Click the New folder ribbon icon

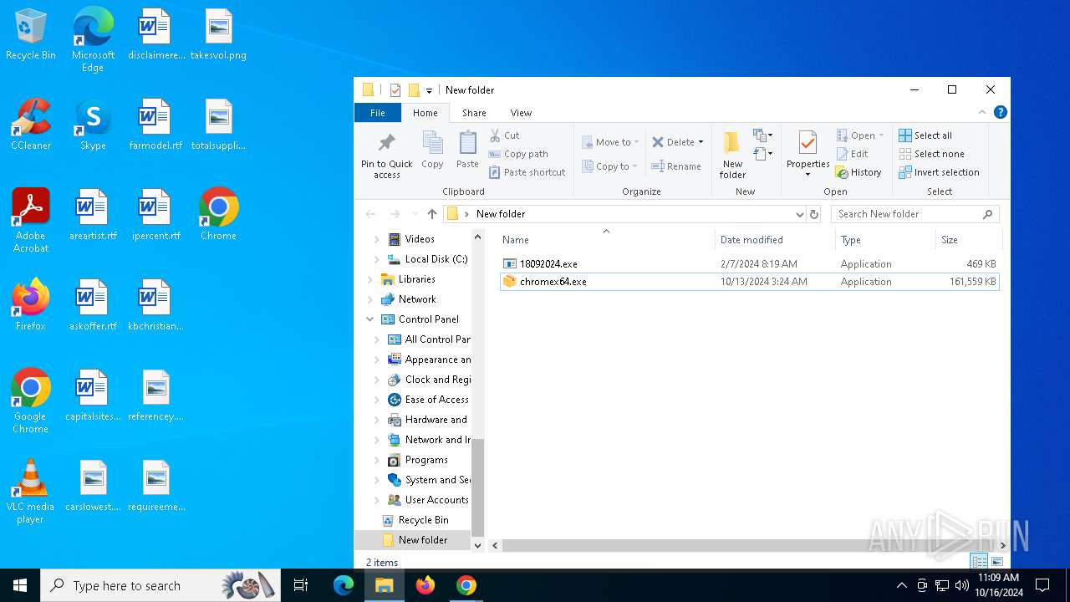pyautogui.click(x=732, y=155)
